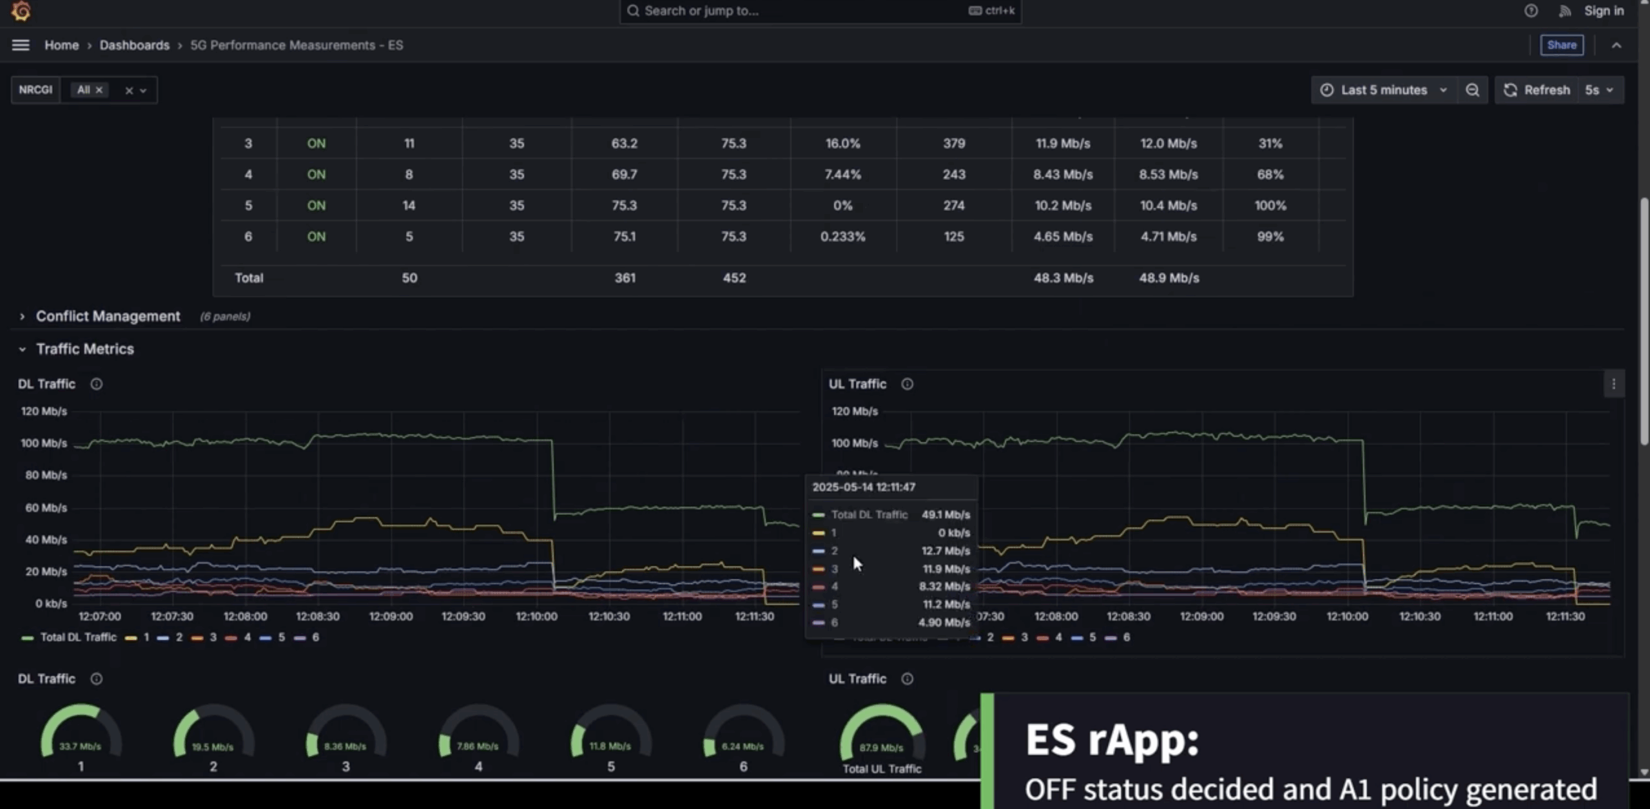Toggle series 2 in the UL Traffic legend
This screenshot has width=1650, height=809.
[x=991, y=638]
